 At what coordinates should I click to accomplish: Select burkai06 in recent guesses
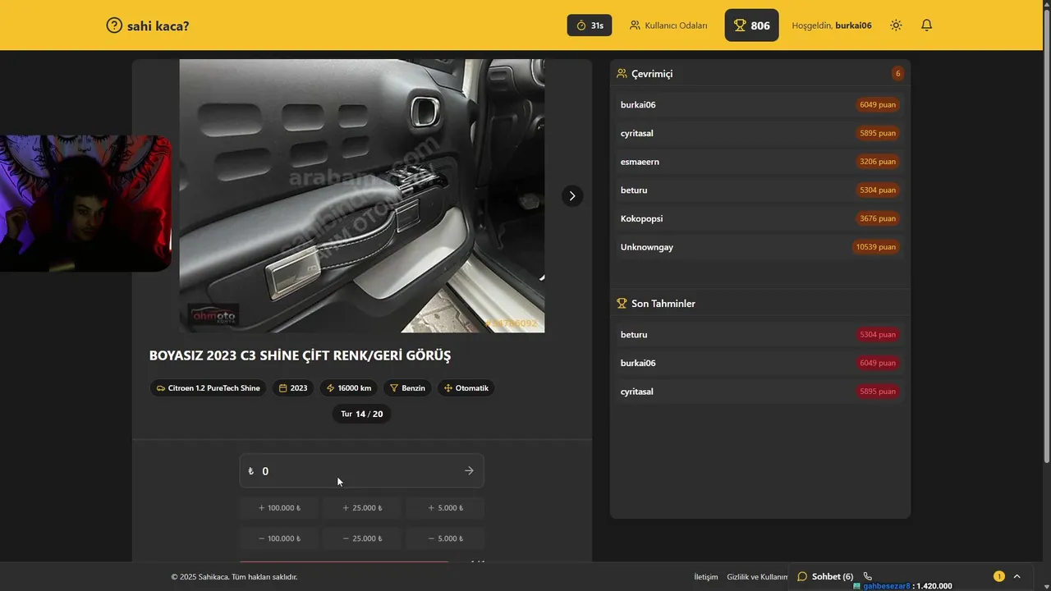pos(760,363)
